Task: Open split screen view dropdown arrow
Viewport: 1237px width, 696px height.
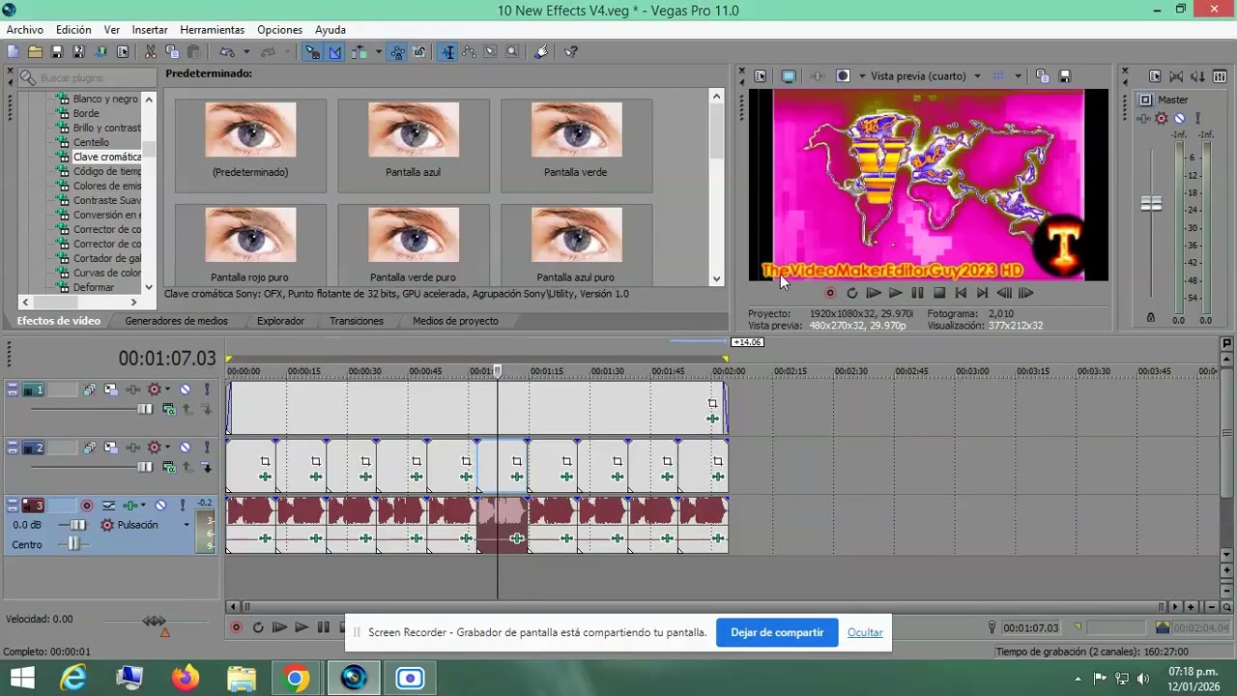Action: tap(862, 76)
